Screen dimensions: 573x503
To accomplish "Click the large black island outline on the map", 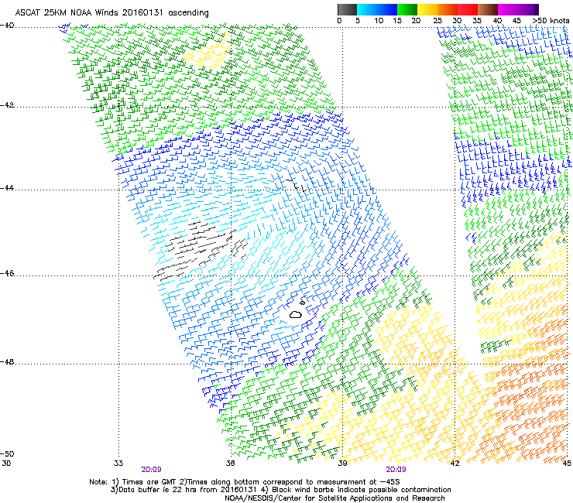I will coord(296,314).
